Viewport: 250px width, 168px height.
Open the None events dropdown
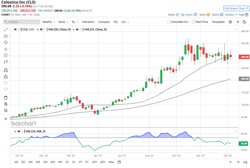tap(63, 22)
